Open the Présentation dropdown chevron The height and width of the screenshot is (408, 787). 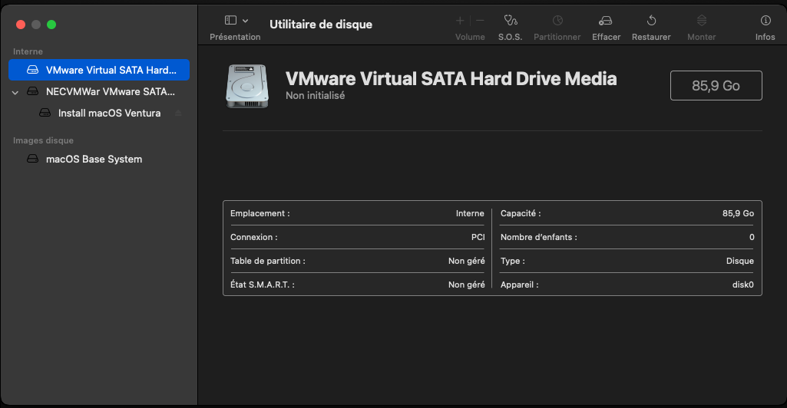pos(246,21)
